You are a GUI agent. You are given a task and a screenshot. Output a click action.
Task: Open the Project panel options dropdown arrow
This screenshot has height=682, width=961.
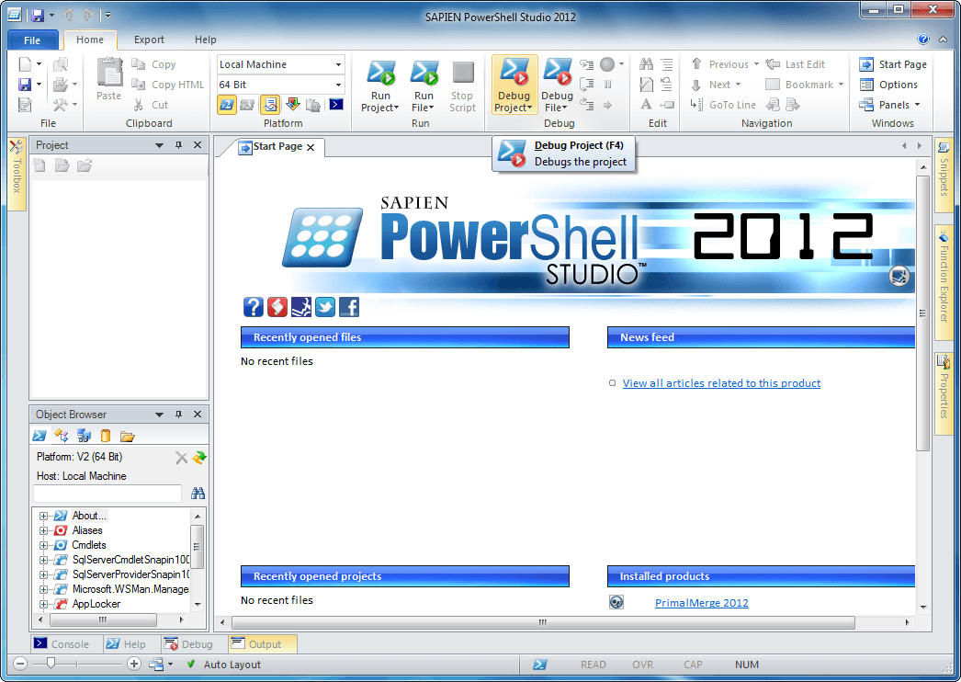[159, 145]
